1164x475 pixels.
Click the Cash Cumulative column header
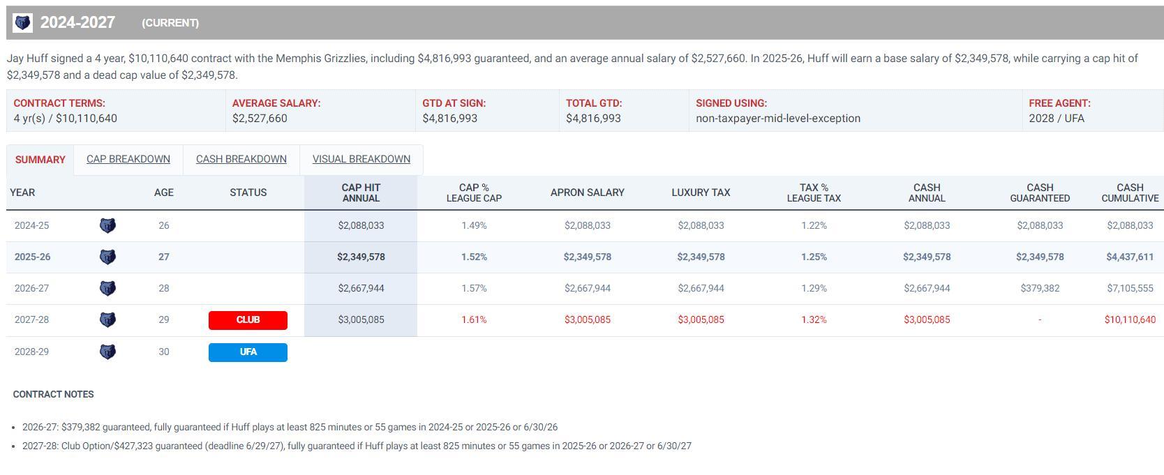pyautogui.click(x=1130, y=193)
